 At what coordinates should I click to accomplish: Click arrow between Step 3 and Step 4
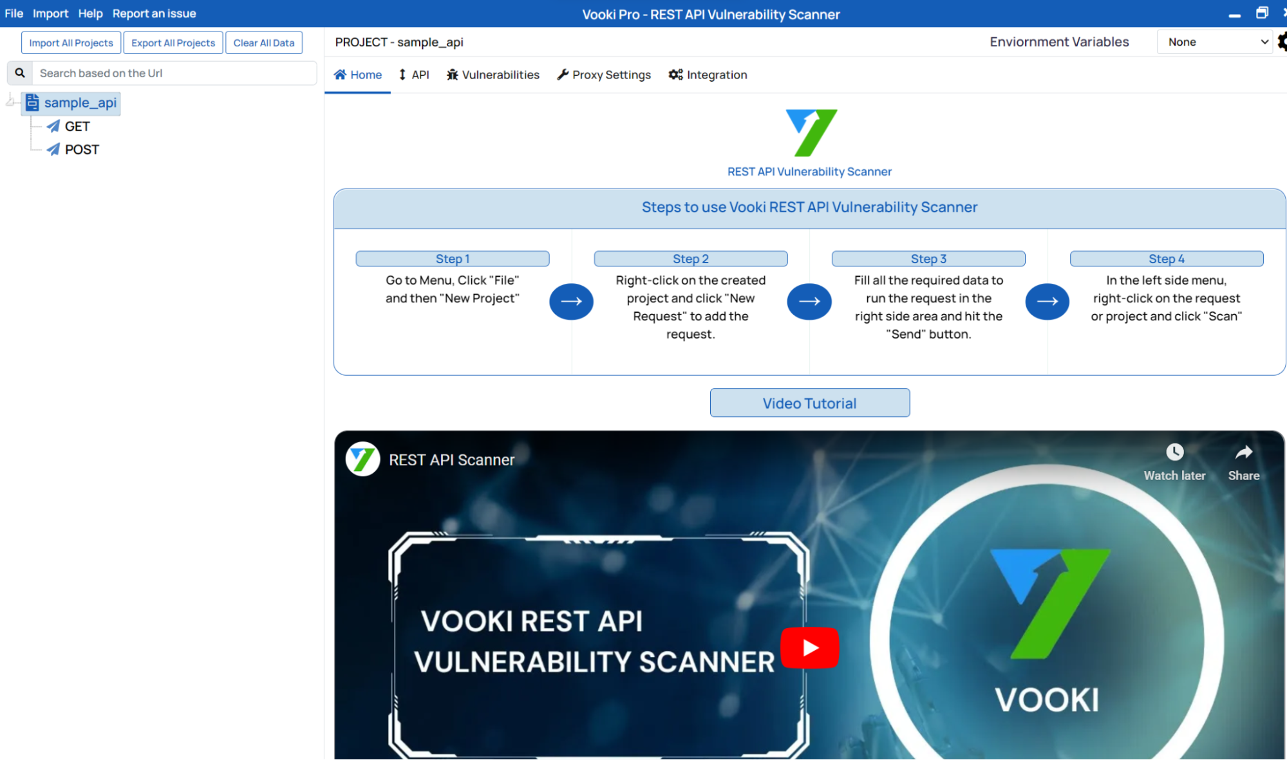(1047, 301)
